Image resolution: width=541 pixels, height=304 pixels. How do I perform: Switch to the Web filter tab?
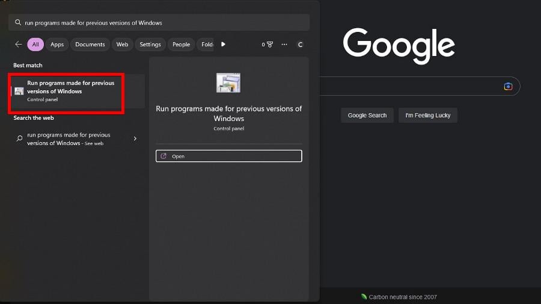point(122,44)
